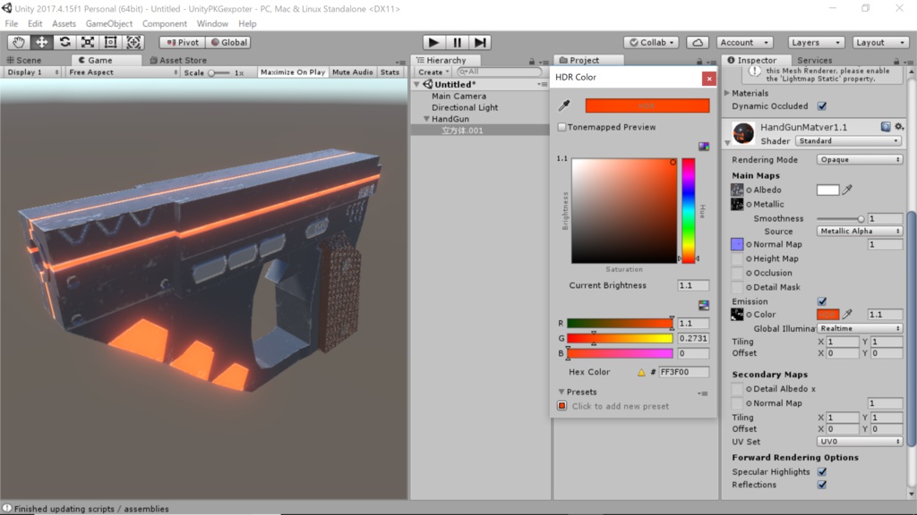Switch to the Asset Store tab
Viewport: 917px width, 515px height.
click(178, 60)
